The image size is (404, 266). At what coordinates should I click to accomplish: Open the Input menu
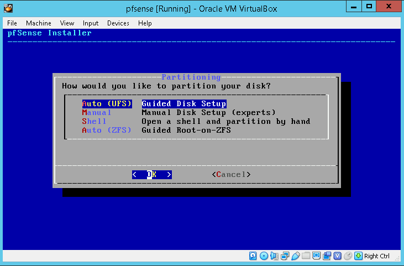91,23
